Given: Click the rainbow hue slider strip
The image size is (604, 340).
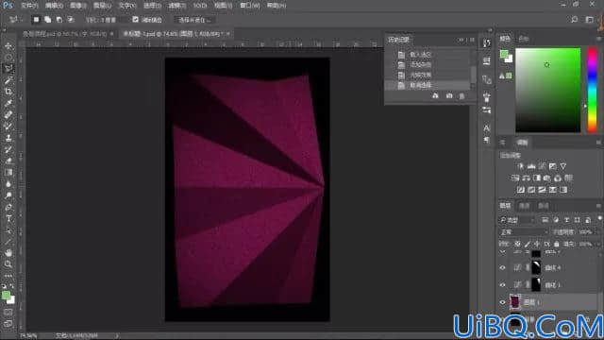Looking at the screenshot, I should (x=592, y=91).
